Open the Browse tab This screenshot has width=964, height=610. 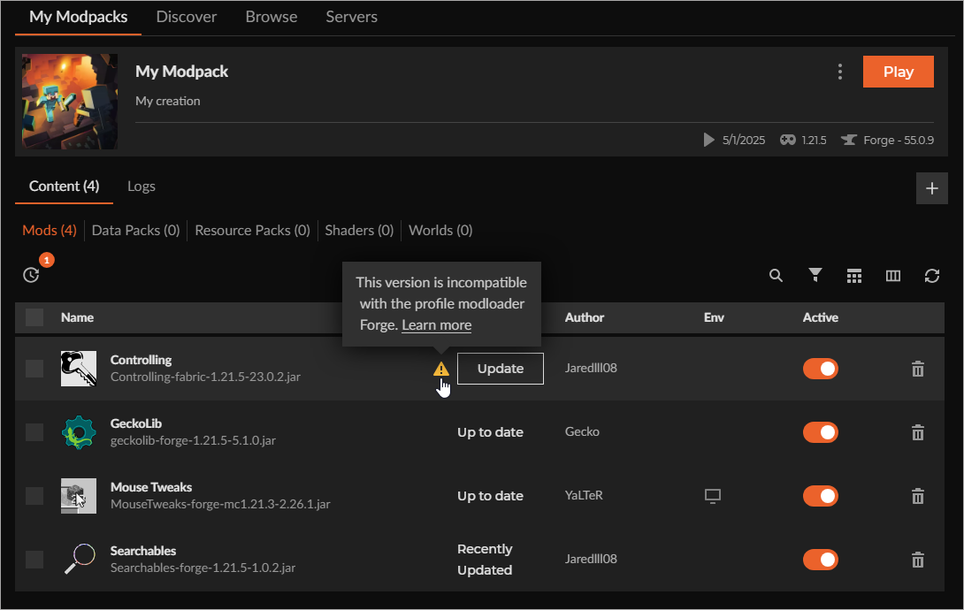[272, 17]
